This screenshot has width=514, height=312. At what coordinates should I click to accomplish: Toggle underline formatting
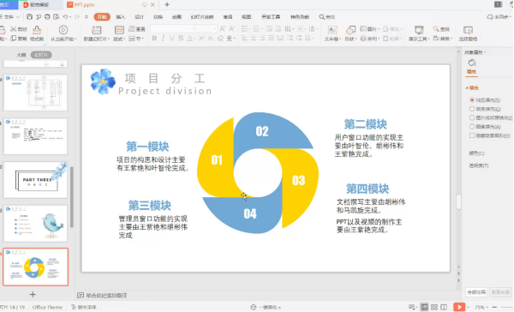pyautogui.click(x=172, y=39)
